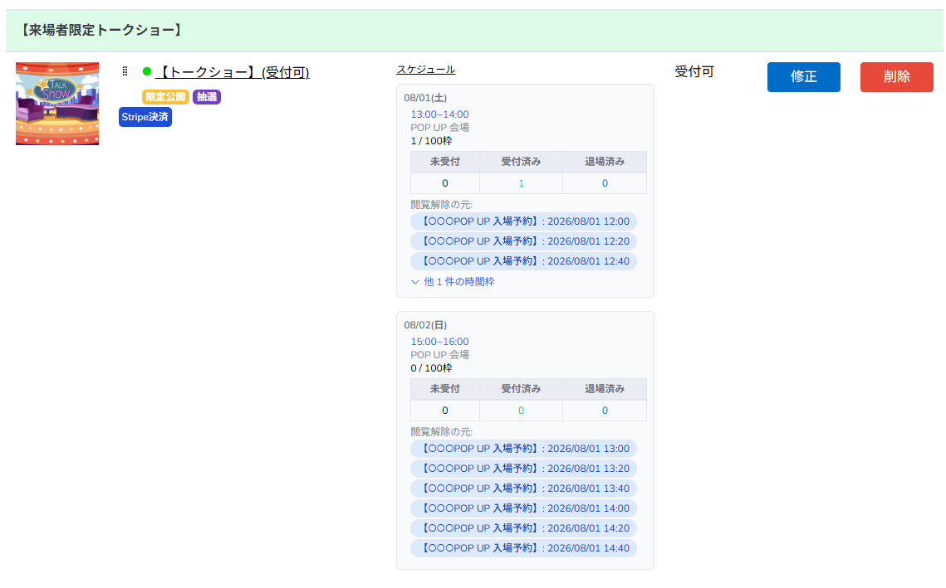Click 受付済み count 0 for 08/02
This screenshot has width=946, height=588.
click(522, 411)
